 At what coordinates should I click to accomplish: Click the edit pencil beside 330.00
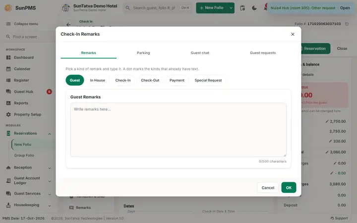point(330,141)
